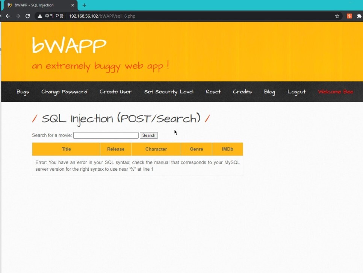Viewport: 363px width, 273px height.
Task: Click the SQL Injection (POST/Search) heading
Action: (121, 119)
